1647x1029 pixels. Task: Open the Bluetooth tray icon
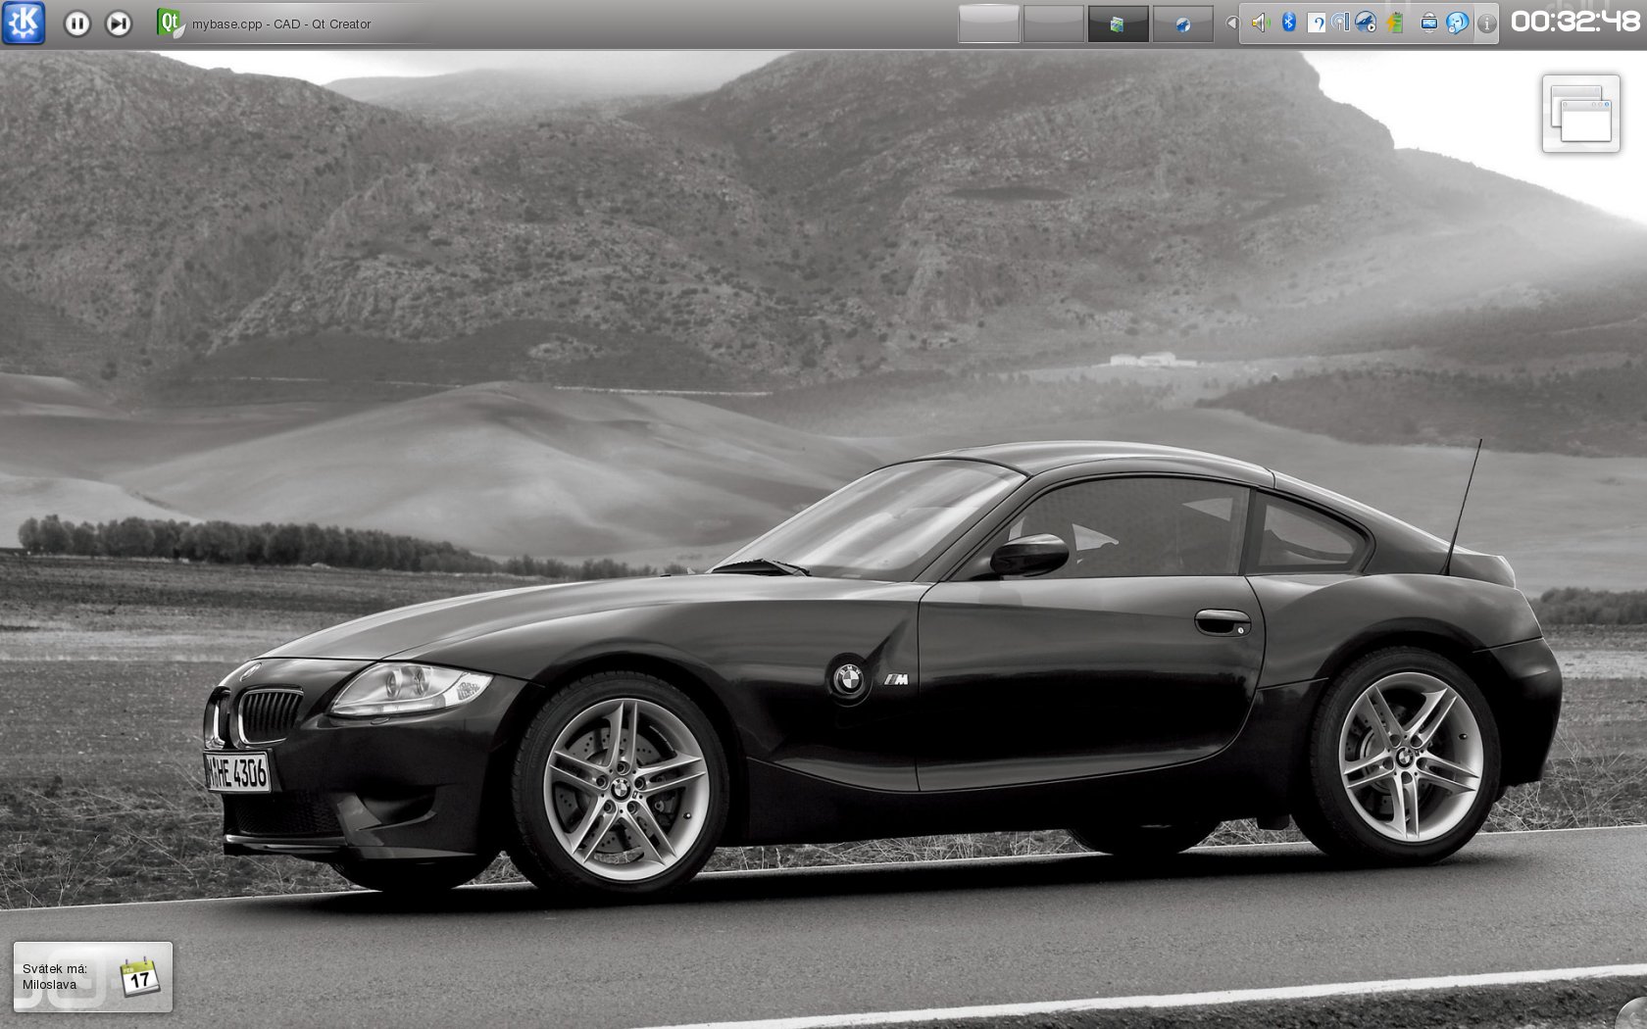click(x=1289, y=23)
